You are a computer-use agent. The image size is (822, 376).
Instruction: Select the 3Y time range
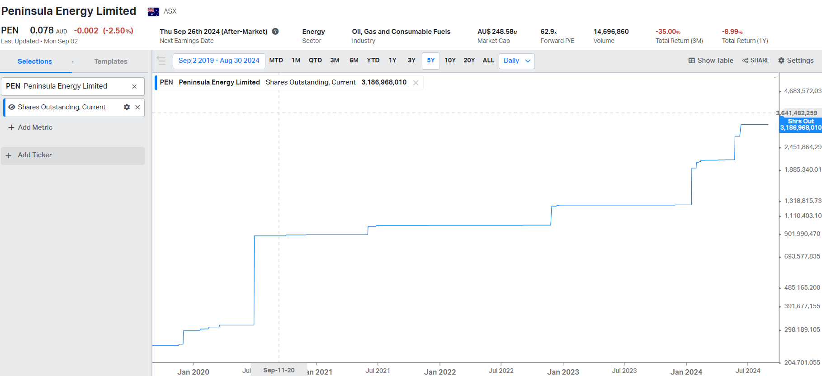click(x=411, y=61)
